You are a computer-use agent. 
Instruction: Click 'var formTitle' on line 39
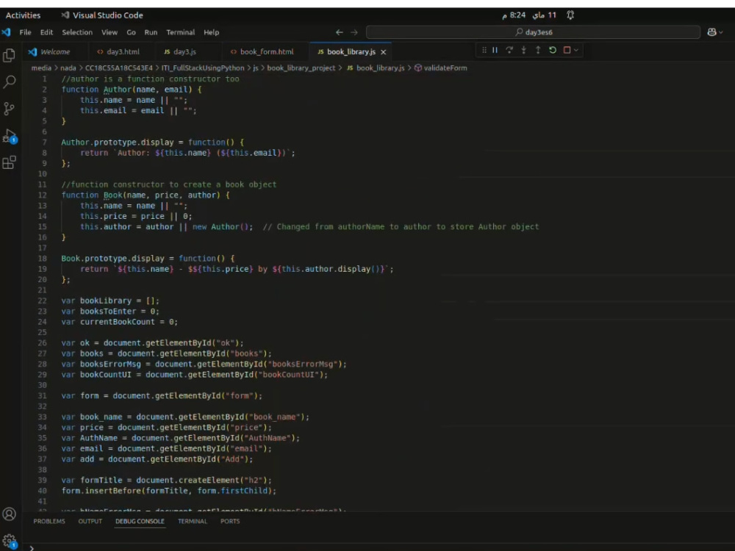pyautogui.click(x=91, y=480)
